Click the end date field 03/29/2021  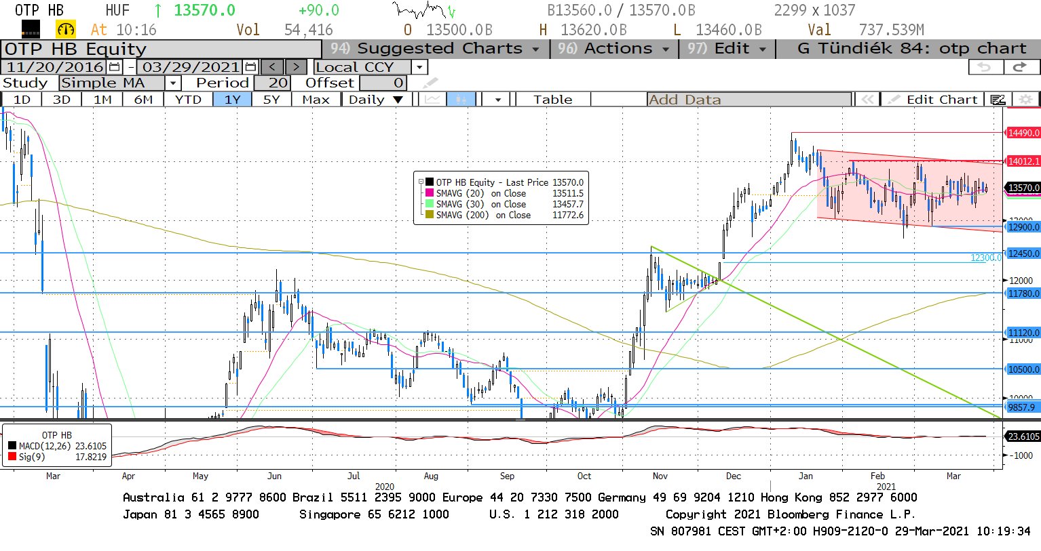click(191, 67)
